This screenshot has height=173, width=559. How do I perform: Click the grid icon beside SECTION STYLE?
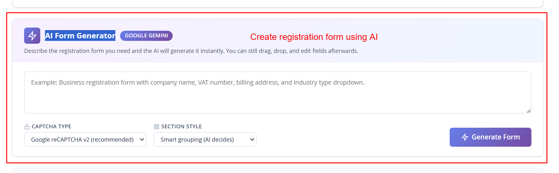(x=156, y=127)
